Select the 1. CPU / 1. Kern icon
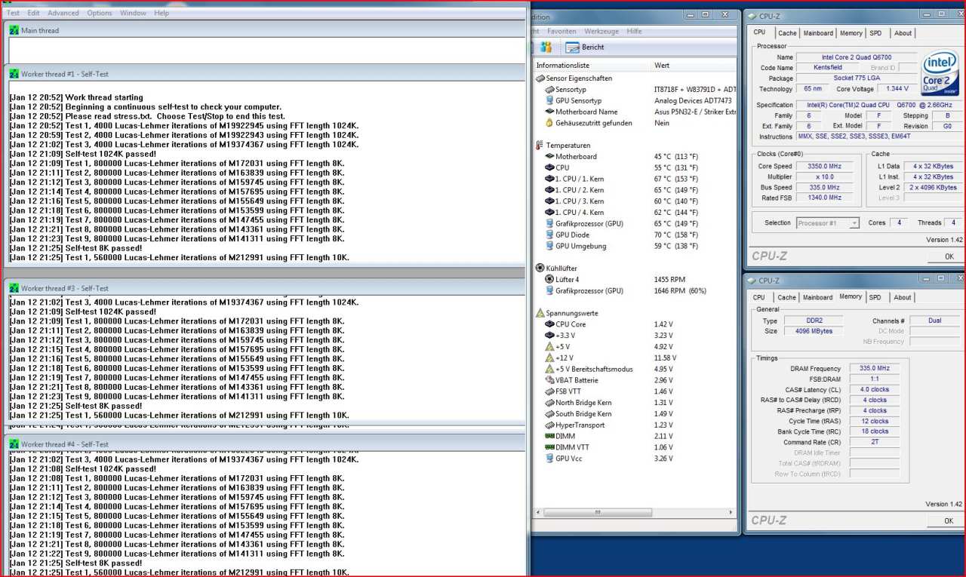The image size is (966, 577). (549, 179)
